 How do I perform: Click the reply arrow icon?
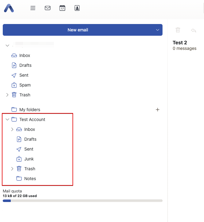point(194,30)
